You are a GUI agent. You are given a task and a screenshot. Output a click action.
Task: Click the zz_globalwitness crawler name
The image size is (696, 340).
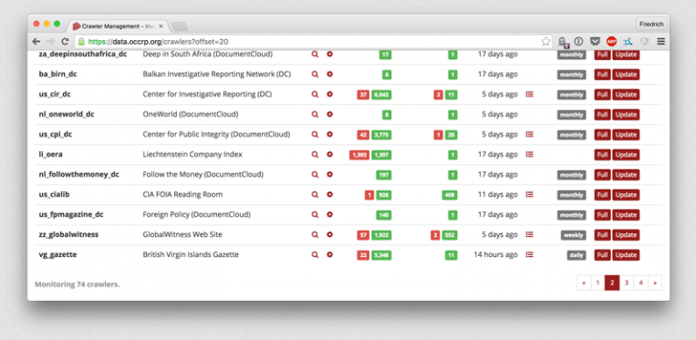click(x=68, y=234)
